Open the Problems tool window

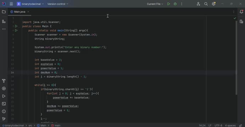point(4,111)
